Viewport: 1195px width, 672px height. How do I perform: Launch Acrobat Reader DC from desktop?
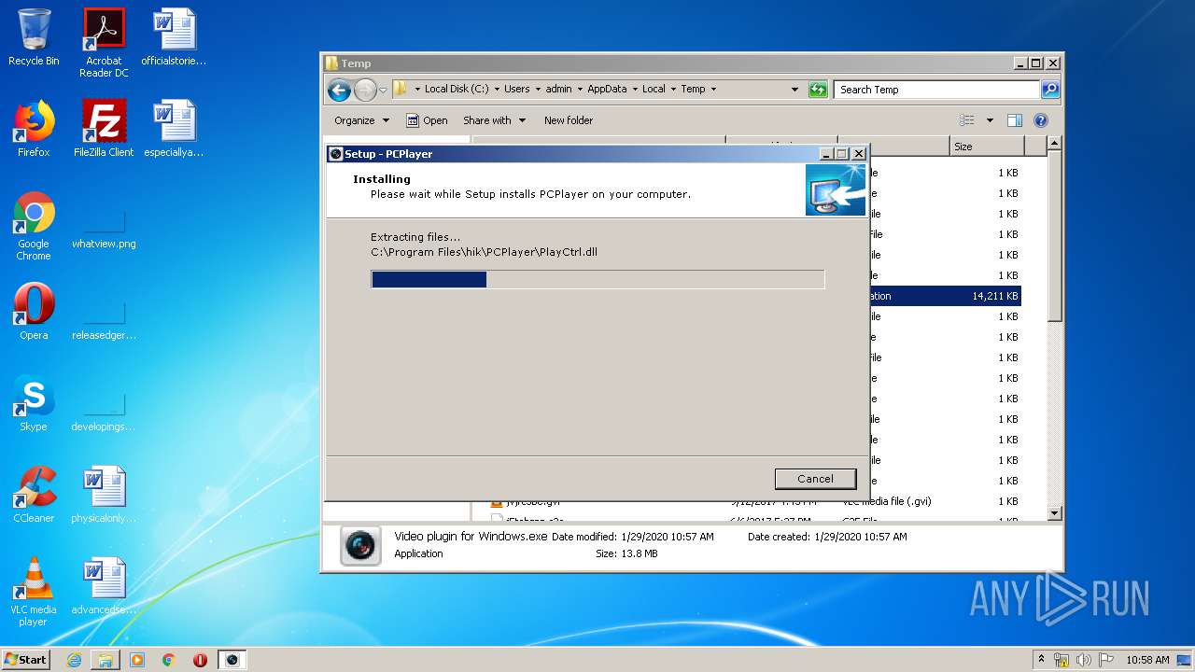[104, 43]
